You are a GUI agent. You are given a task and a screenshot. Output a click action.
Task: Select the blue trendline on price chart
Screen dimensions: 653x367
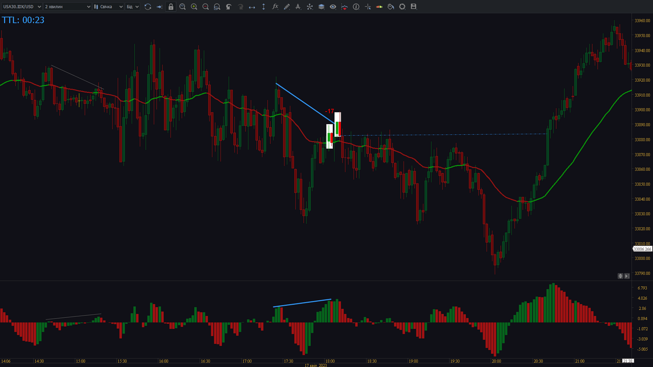305,103
